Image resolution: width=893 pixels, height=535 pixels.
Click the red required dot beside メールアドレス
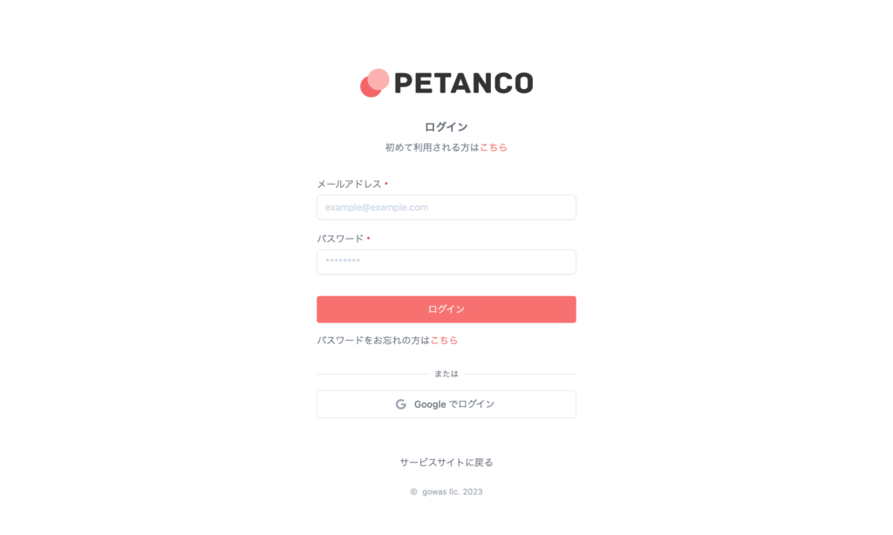(386, 183)
